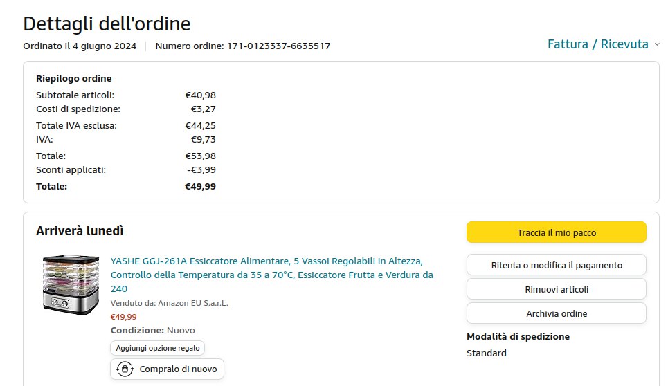
Task: Click the Dettagli dell'ordine page heading
Action: click(107, 24)
